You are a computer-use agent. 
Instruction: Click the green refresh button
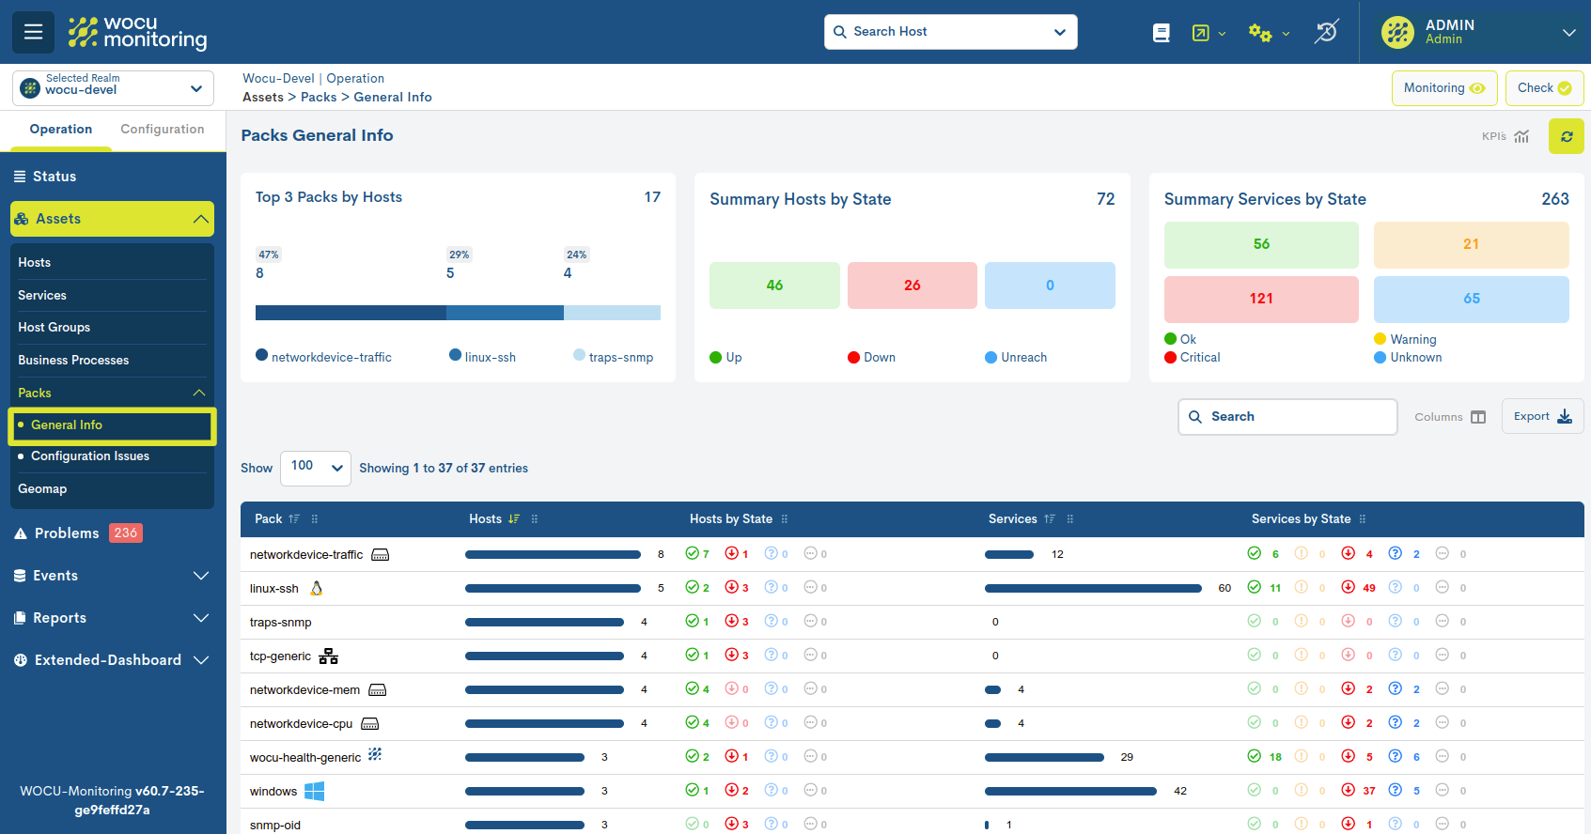[1567, 136]
